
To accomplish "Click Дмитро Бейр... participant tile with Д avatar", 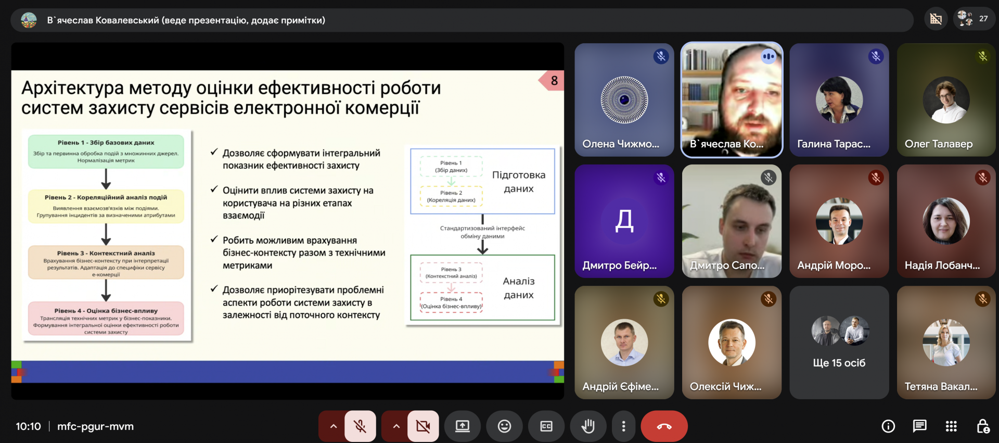I will pyautogui.click(x=624, y=221).
